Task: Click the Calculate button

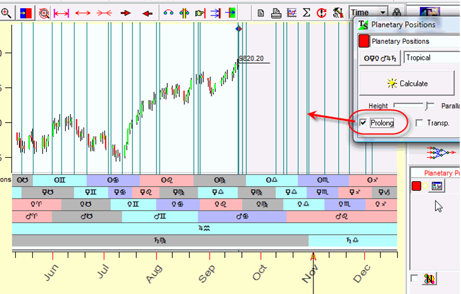Action: [407, 83]
